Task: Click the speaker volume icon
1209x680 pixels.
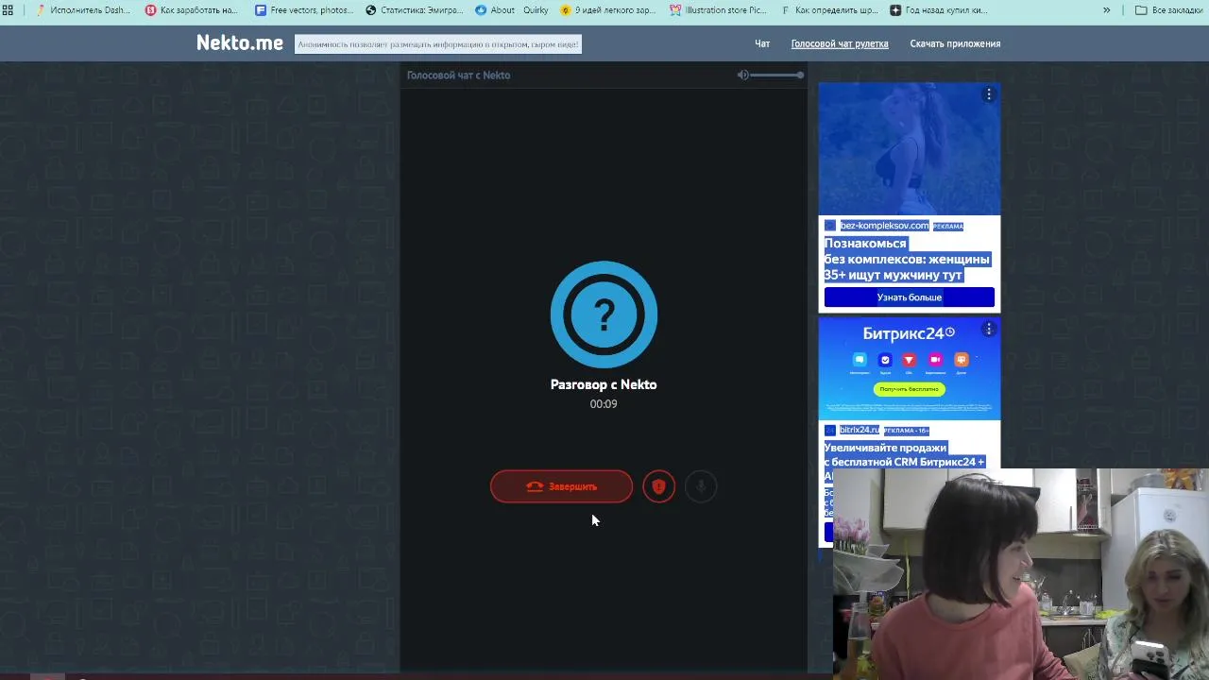Action: pyautogui.click(x=743, y=75)
